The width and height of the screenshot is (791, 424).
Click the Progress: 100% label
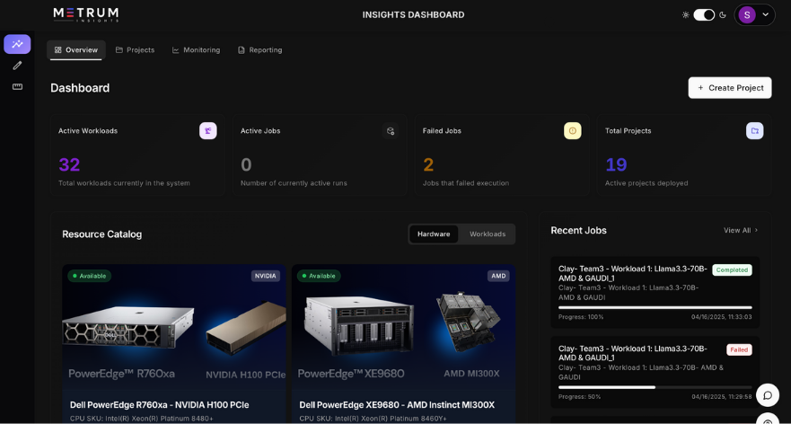pos(581,317)
